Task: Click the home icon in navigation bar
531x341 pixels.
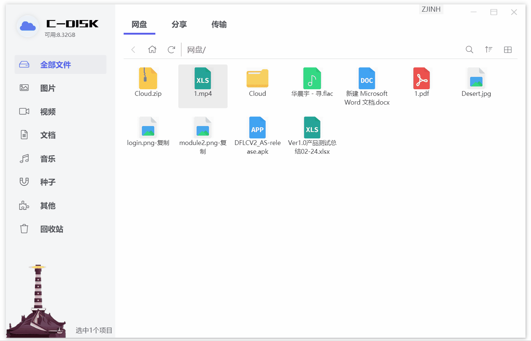Action: coord(152,50)
